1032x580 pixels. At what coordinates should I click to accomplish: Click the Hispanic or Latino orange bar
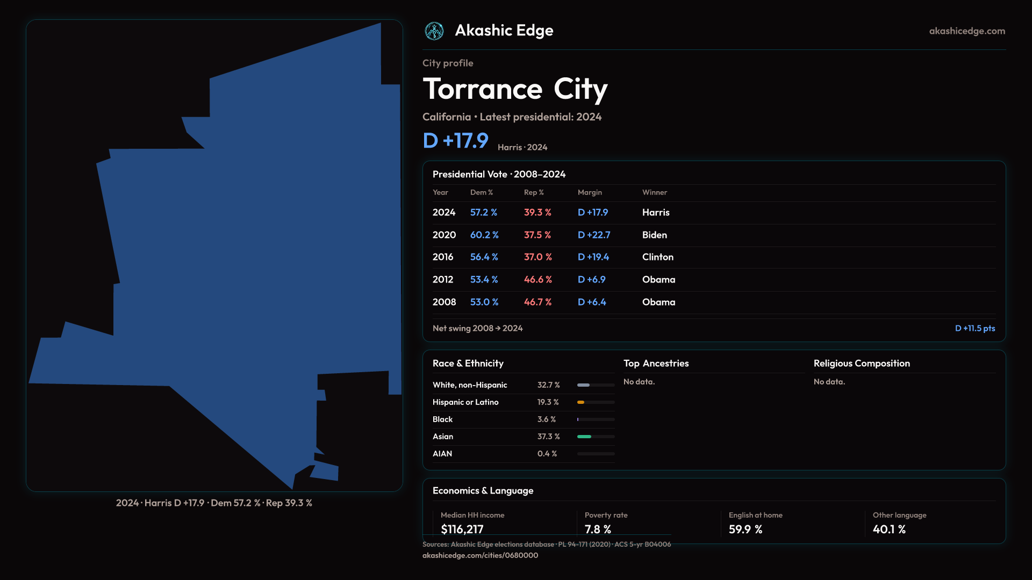click(x=580, y=402)
